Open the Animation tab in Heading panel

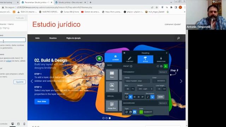point(161,59)
